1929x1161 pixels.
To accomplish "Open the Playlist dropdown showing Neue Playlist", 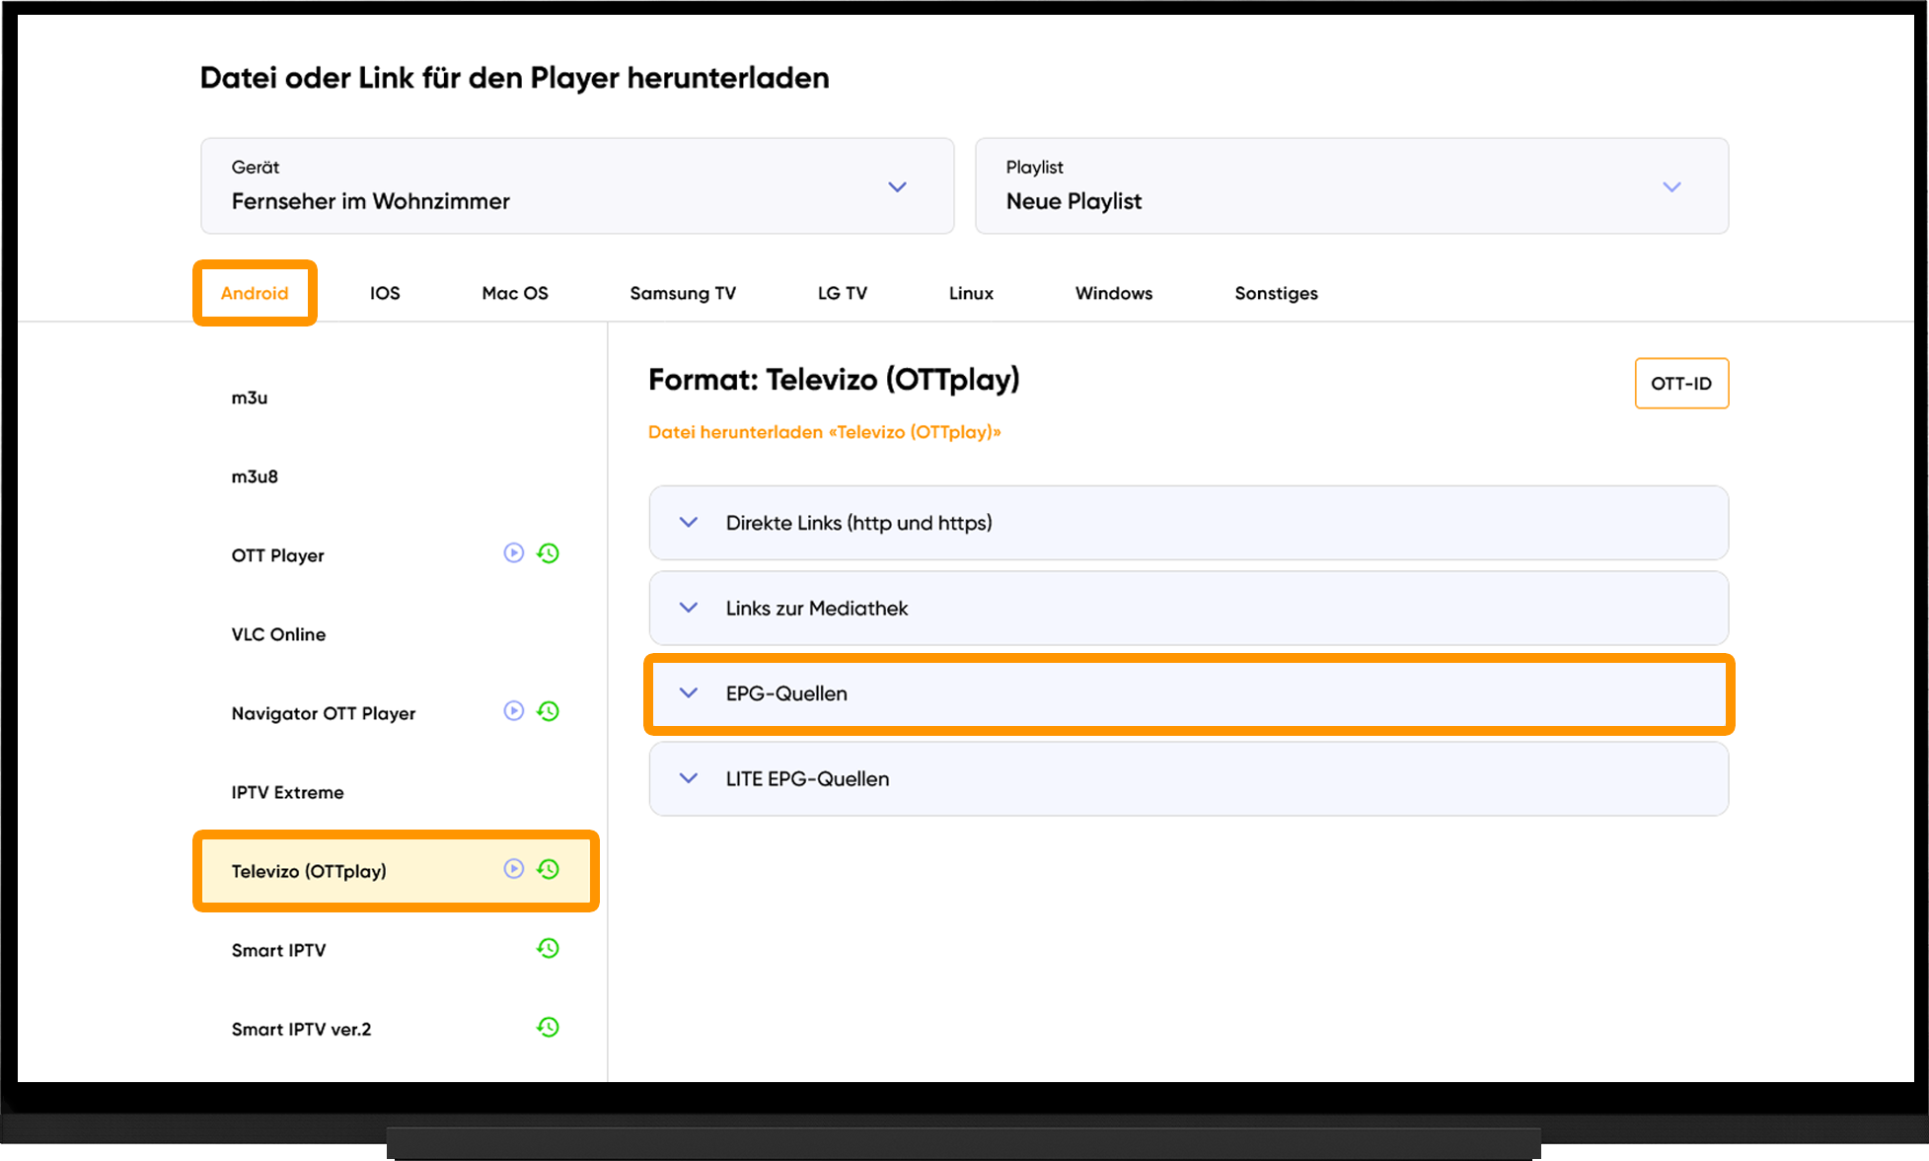I will tap(1352, 185).
